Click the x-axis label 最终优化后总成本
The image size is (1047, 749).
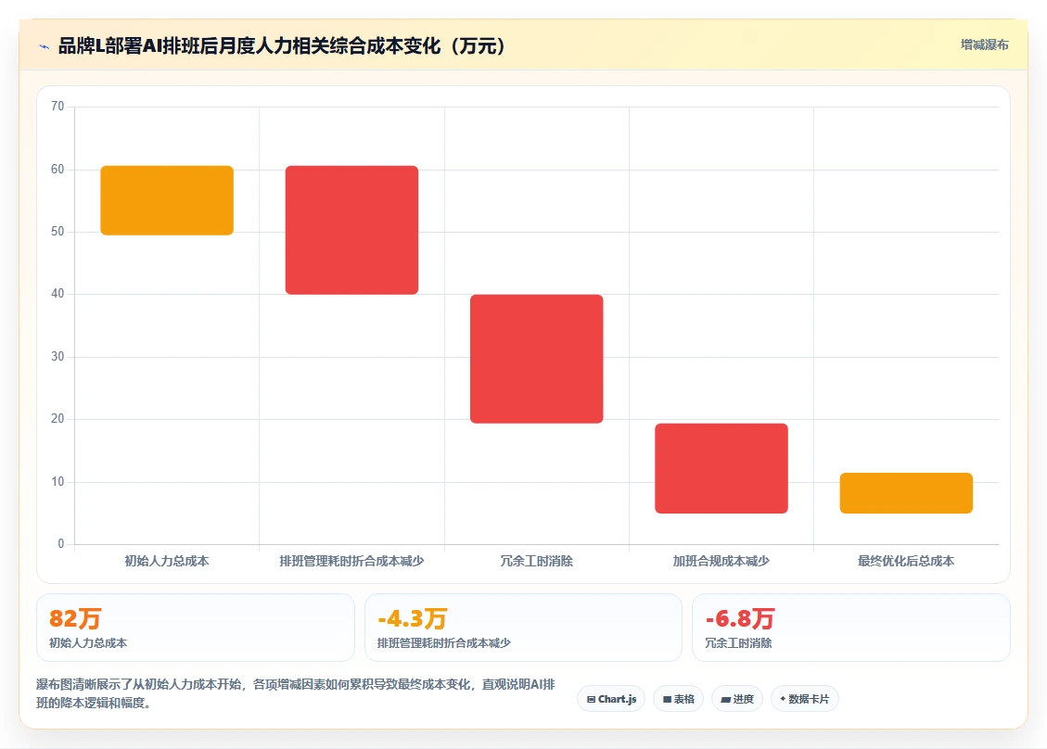click(906, 561)
